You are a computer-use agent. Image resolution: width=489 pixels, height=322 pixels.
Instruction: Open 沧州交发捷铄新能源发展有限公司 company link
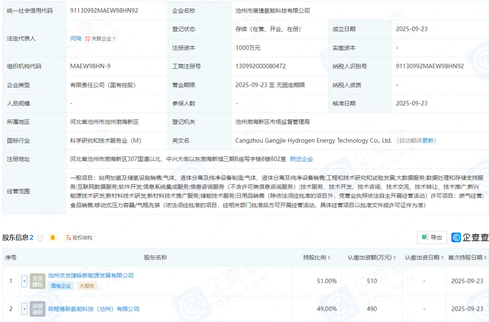(x=91, y=275)
